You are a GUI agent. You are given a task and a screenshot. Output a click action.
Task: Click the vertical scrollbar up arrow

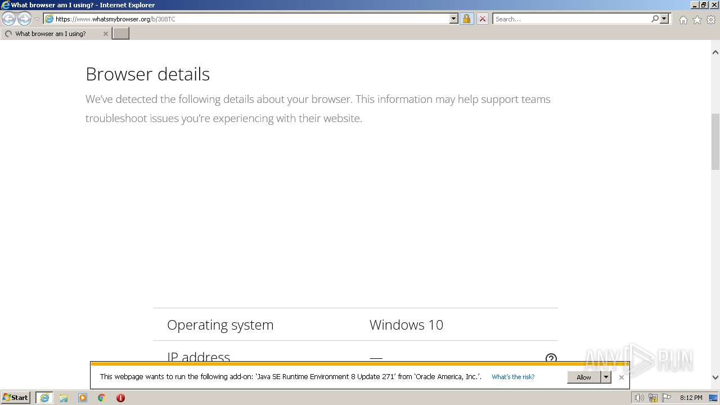point(715,52)
